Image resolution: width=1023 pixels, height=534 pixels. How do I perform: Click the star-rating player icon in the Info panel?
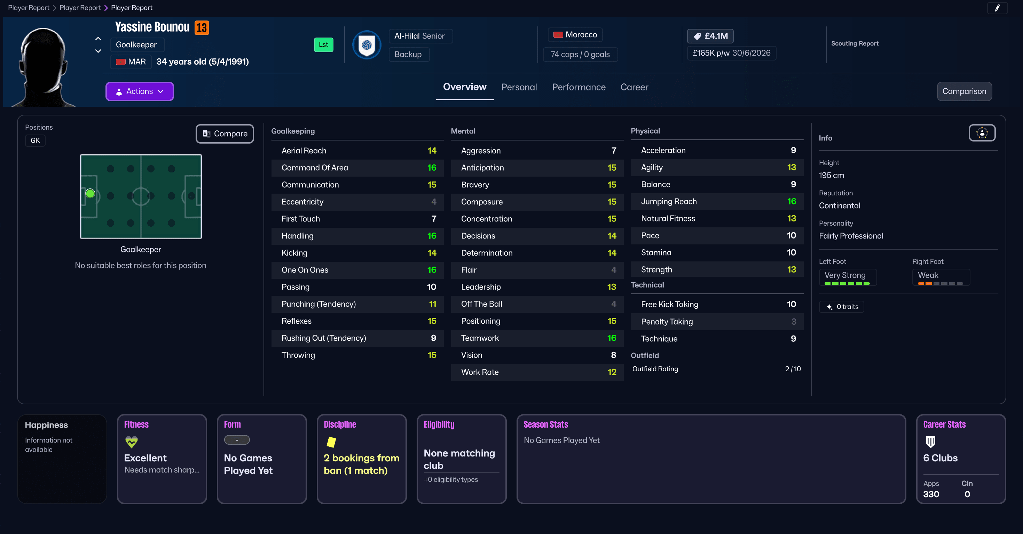click(981, 133)
